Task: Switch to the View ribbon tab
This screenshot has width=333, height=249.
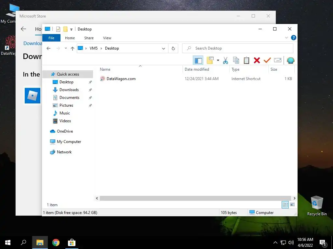Action: [x=107, y=38]
